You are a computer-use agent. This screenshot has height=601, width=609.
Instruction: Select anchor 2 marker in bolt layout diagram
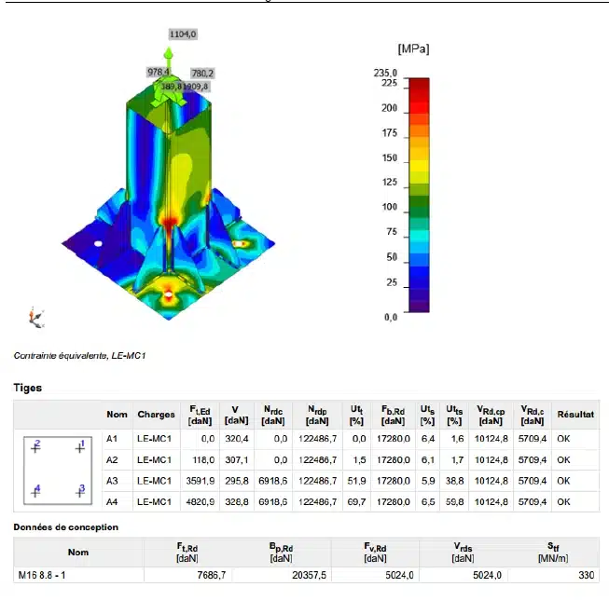pyautogui.click(x=35, y=447)
